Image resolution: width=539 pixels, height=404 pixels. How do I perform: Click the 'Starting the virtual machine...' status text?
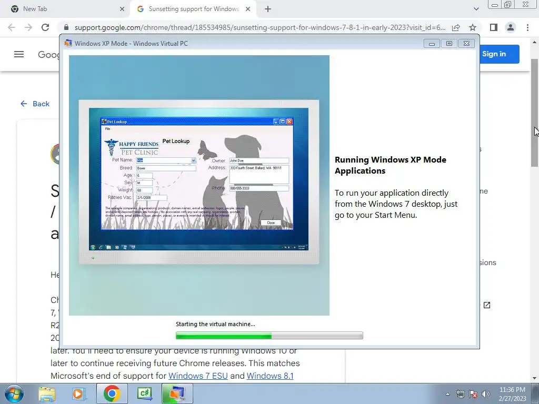point(215,324)
